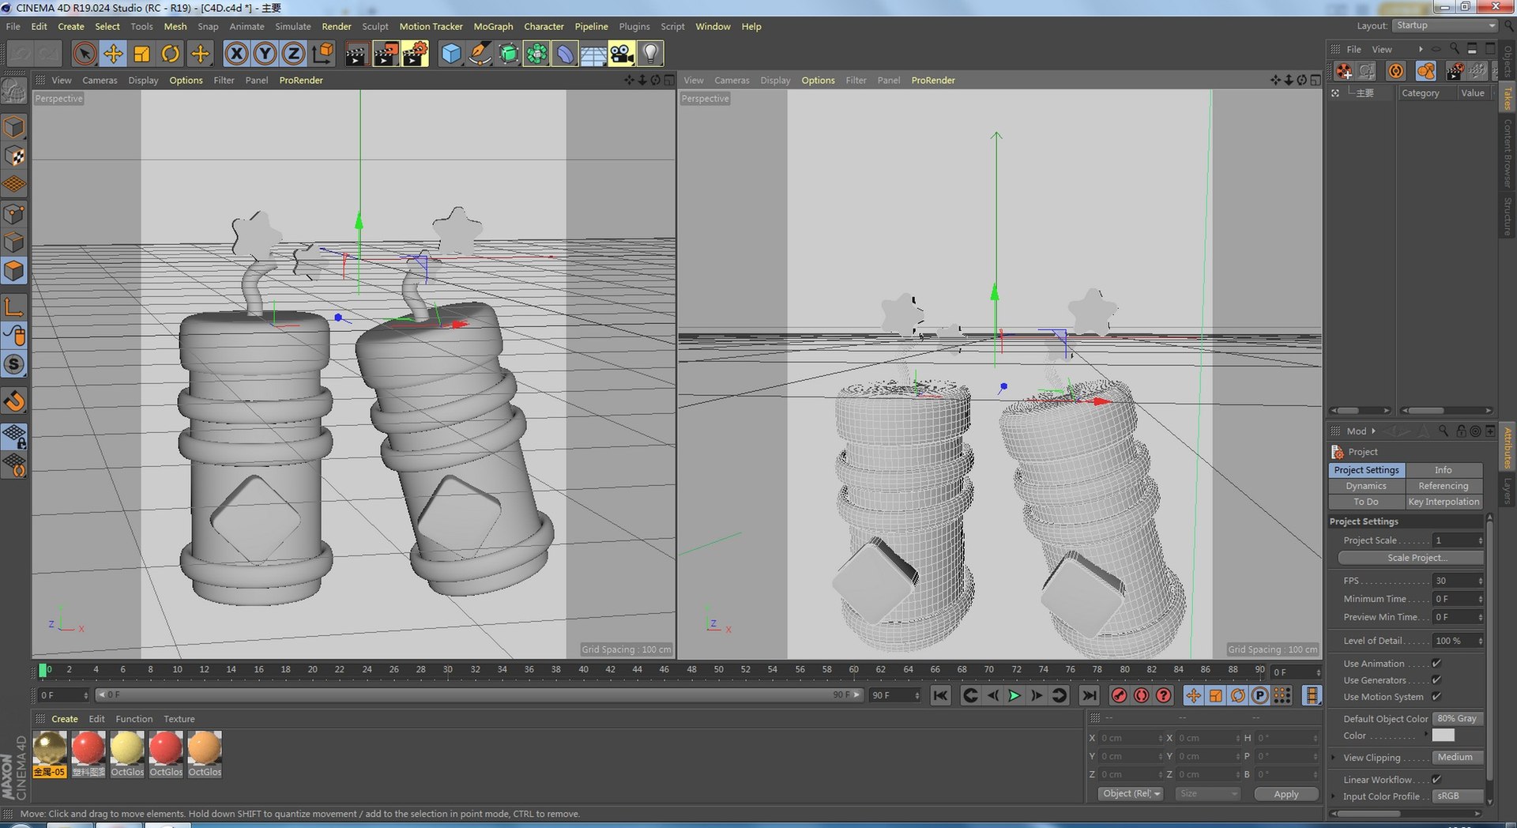
Task: Select the Spline Pen tool icon
Action: click(x=479, y=54)
